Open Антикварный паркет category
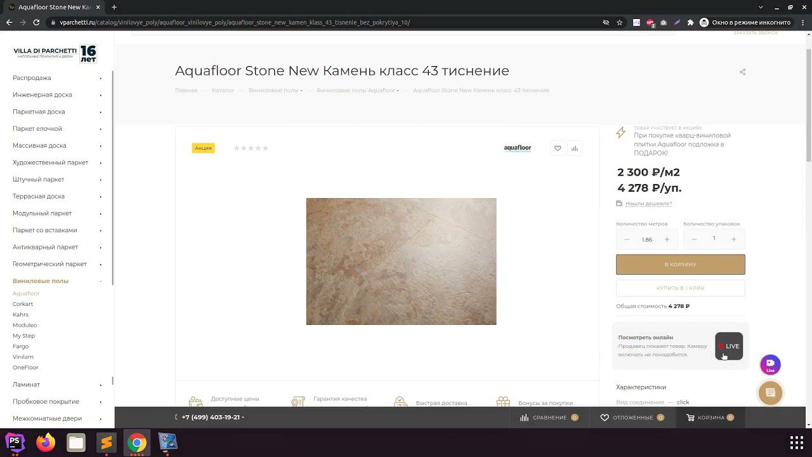This screenshot has height=457, width=812. click(45, 247)
